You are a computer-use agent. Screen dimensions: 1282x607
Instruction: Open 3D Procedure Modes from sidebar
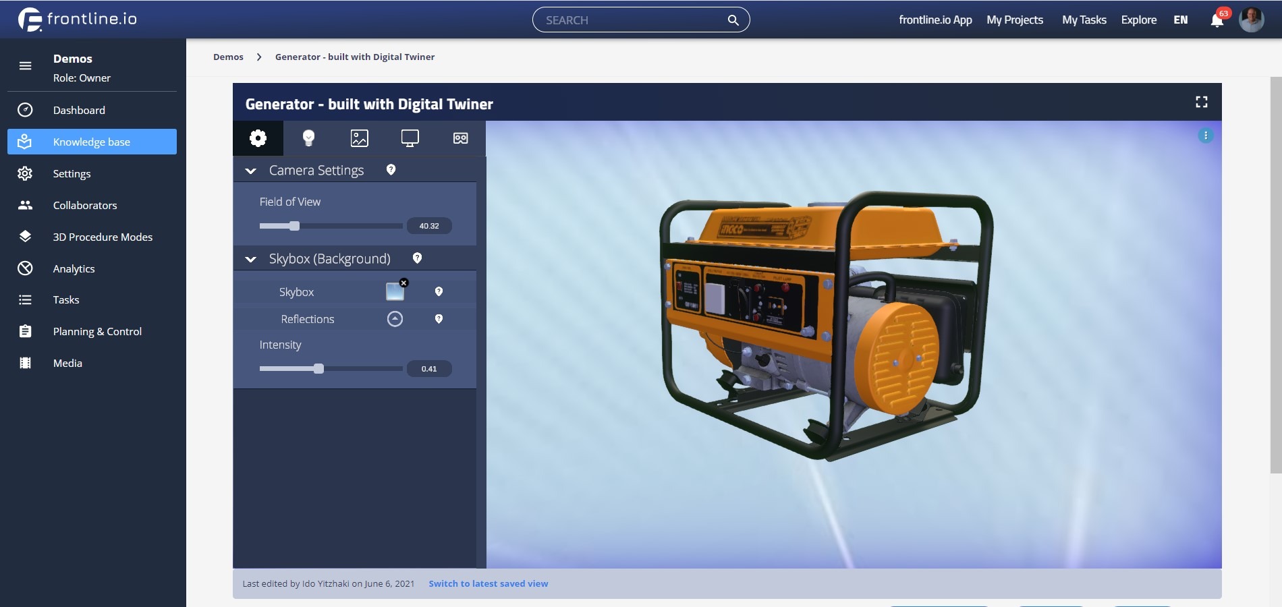point(92,237)
